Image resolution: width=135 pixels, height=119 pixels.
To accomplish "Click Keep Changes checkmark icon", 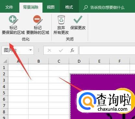I will [78, 20].
